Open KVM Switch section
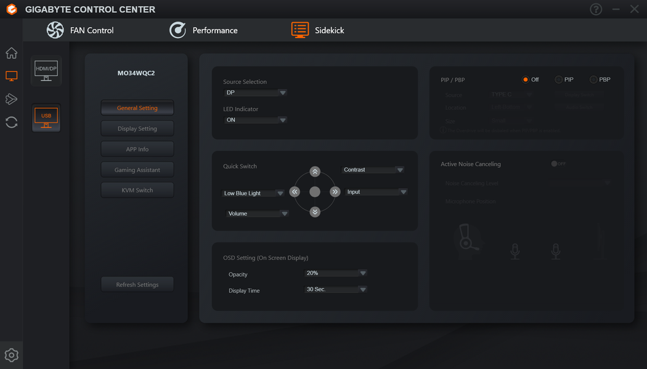 point(137,190)
